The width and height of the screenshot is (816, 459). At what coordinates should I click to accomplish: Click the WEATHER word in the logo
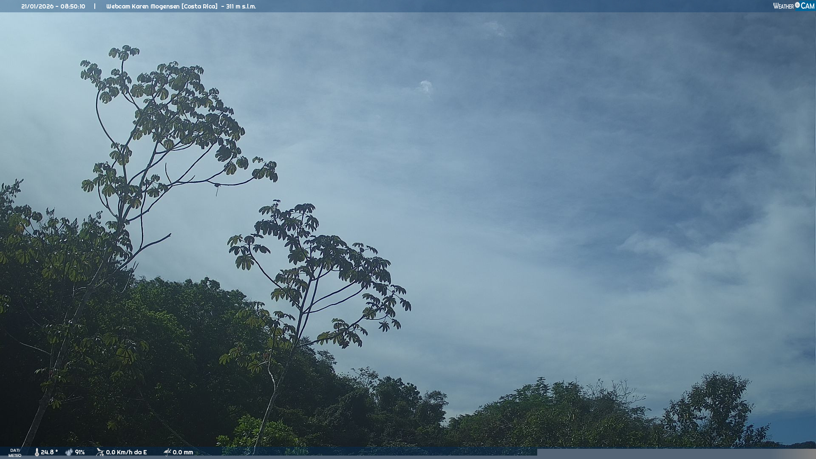click(783, 6)
